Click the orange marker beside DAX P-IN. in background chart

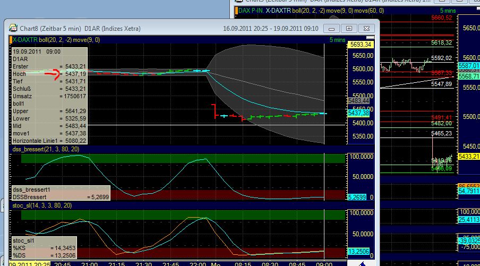pyautogui.click(x=236, y=11)
